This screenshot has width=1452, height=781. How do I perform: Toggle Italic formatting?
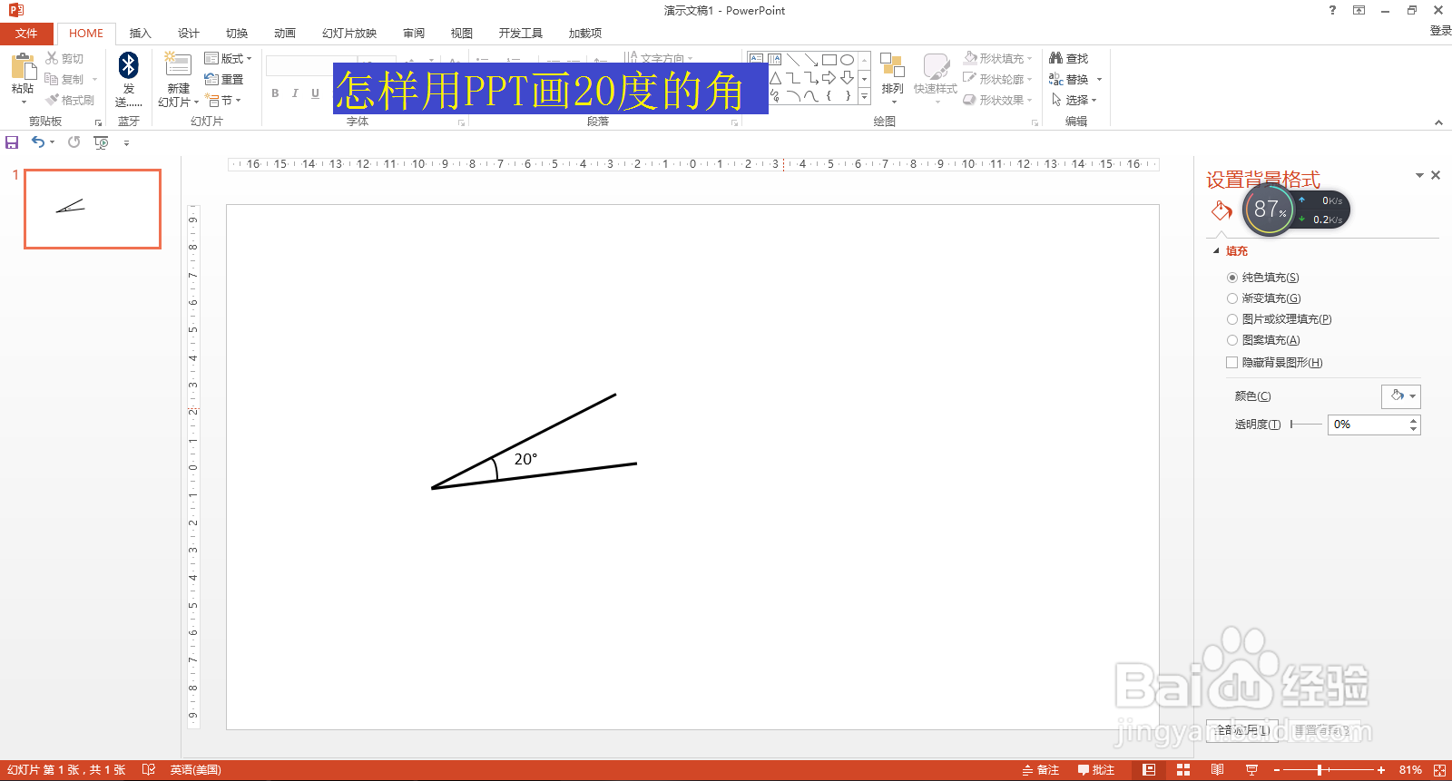pyautogui.click(x=295, y=93)
